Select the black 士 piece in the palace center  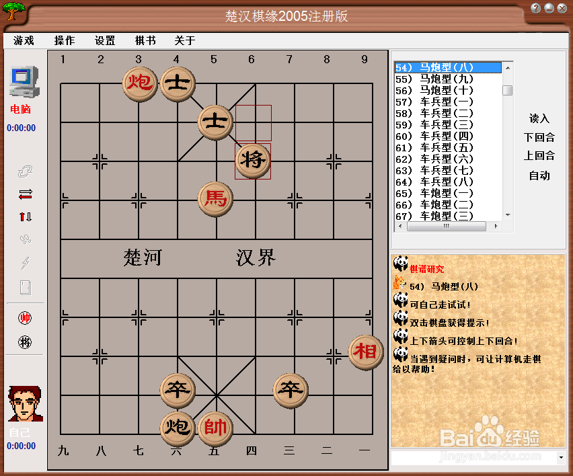(x=215, y=123)
